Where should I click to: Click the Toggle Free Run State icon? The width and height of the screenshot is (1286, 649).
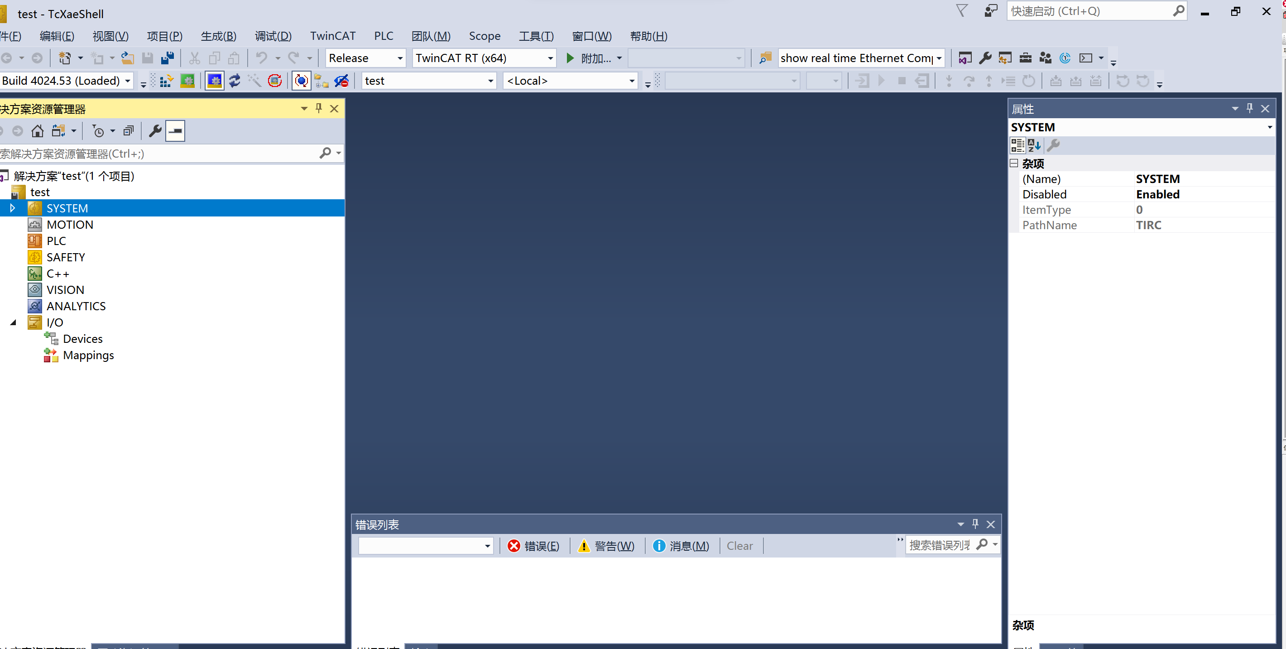(301, 81)
